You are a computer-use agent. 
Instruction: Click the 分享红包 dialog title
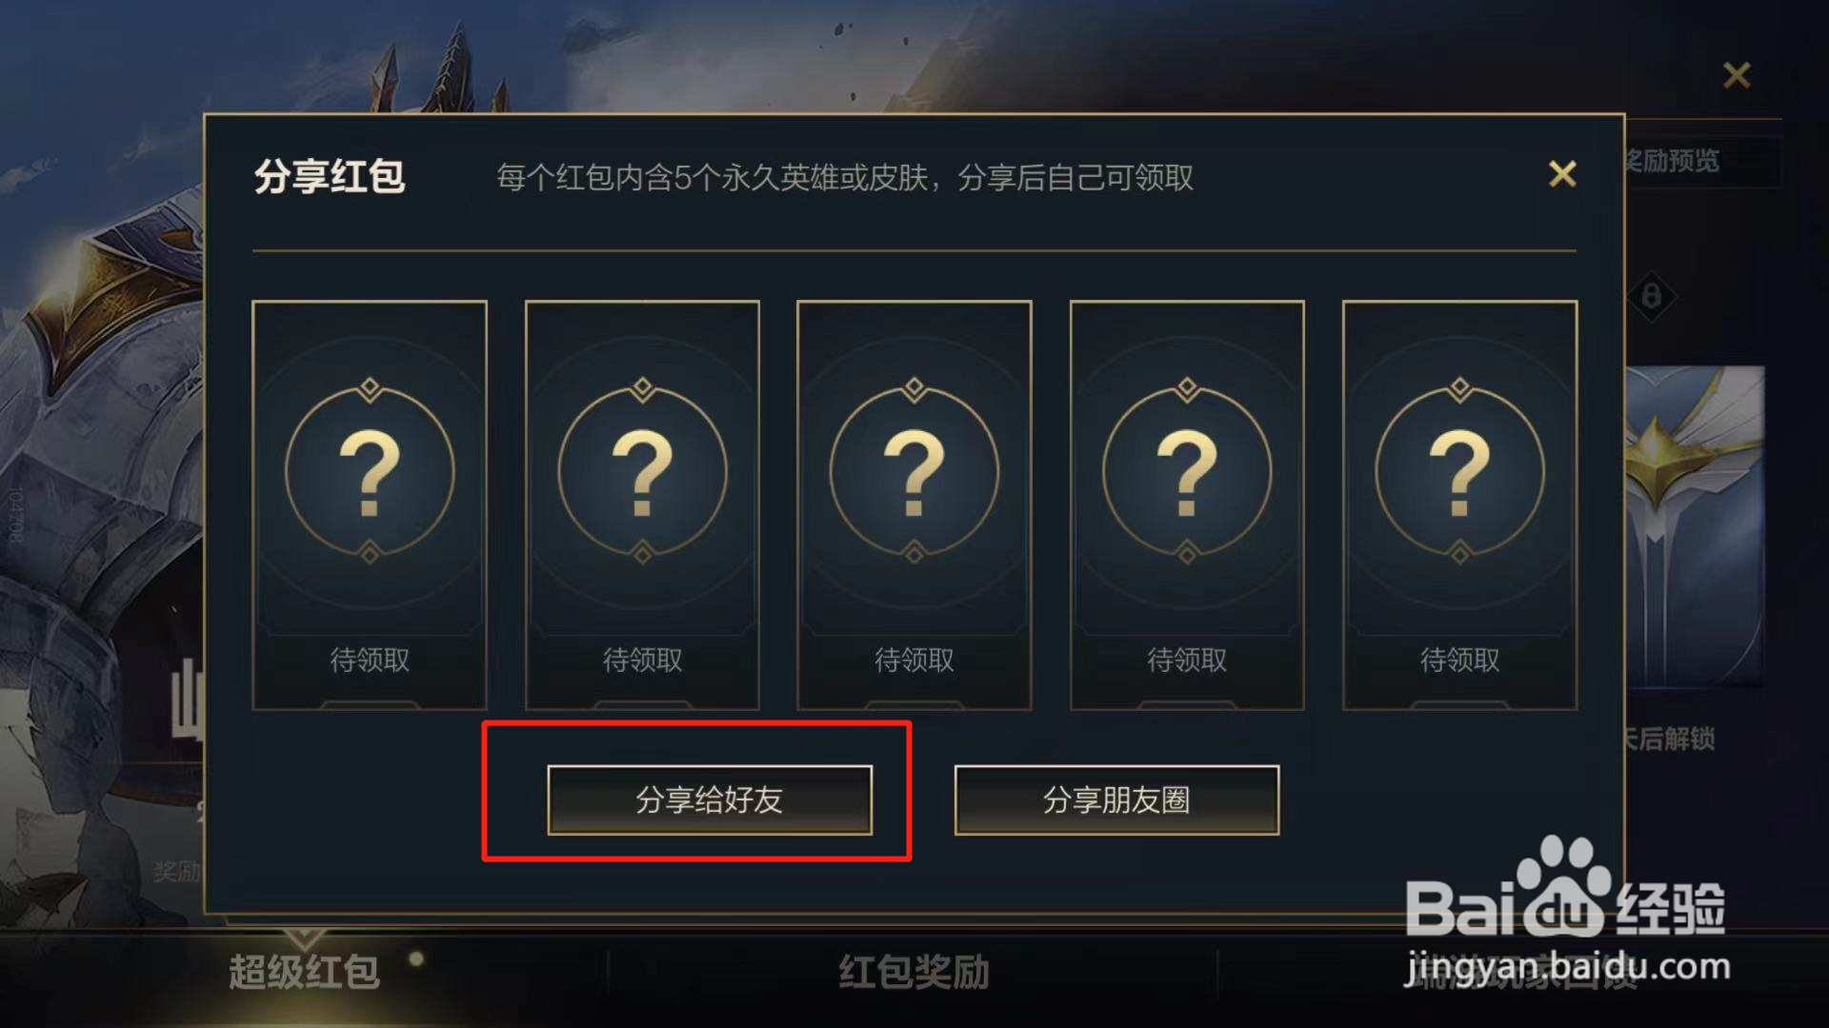tap(330, 177)
